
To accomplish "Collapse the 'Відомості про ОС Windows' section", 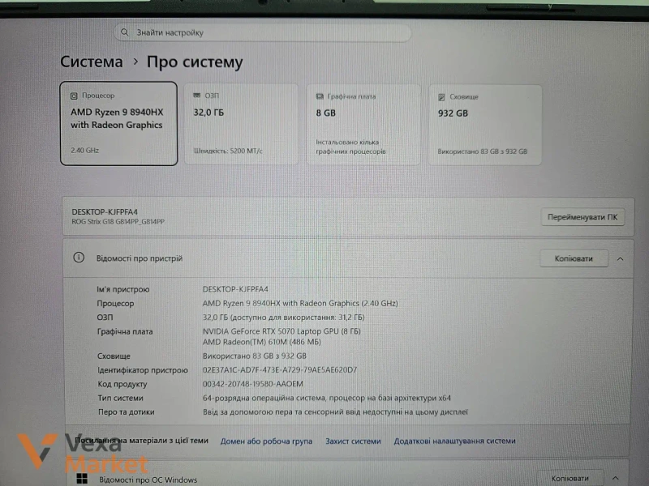I will click(x=616, y=478).
